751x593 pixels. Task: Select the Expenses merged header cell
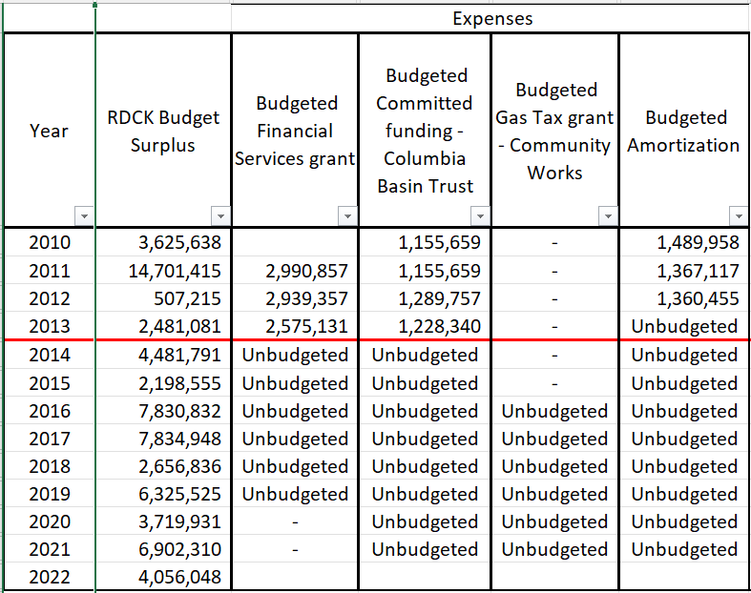click(x=491, y=19)
